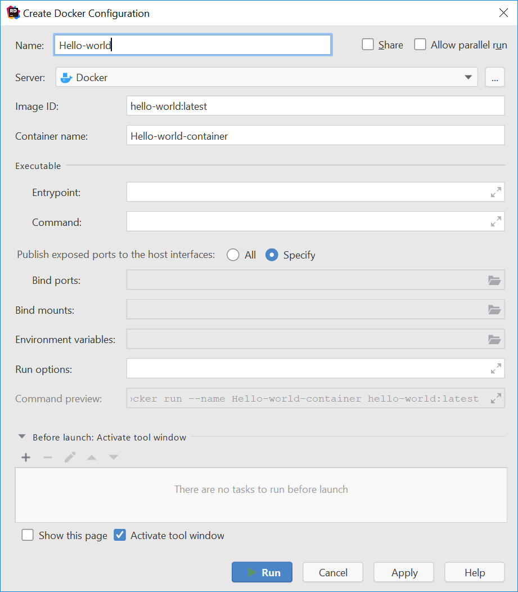This screenshot has width=518, height=592.
Task: Expand the Run options field icon
Action: 496,369
